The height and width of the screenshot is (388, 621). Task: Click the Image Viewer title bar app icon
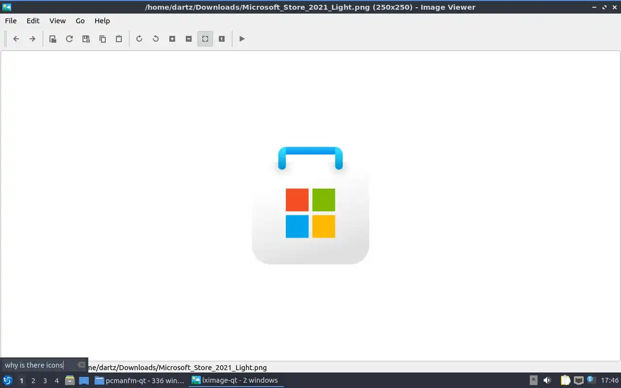(x=7, y=7)
